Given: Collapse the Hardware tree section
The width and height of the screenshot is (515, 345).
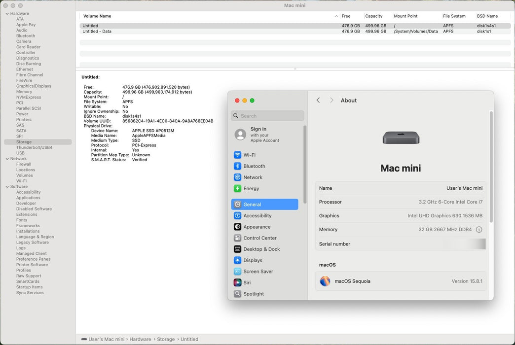Looking at the screenshot, I should [x=7, y=14].
